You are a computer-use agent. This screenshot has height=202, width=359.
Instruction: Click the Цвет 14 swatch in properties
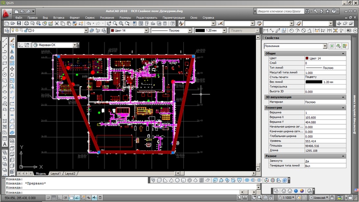click(x=307, y=58)
